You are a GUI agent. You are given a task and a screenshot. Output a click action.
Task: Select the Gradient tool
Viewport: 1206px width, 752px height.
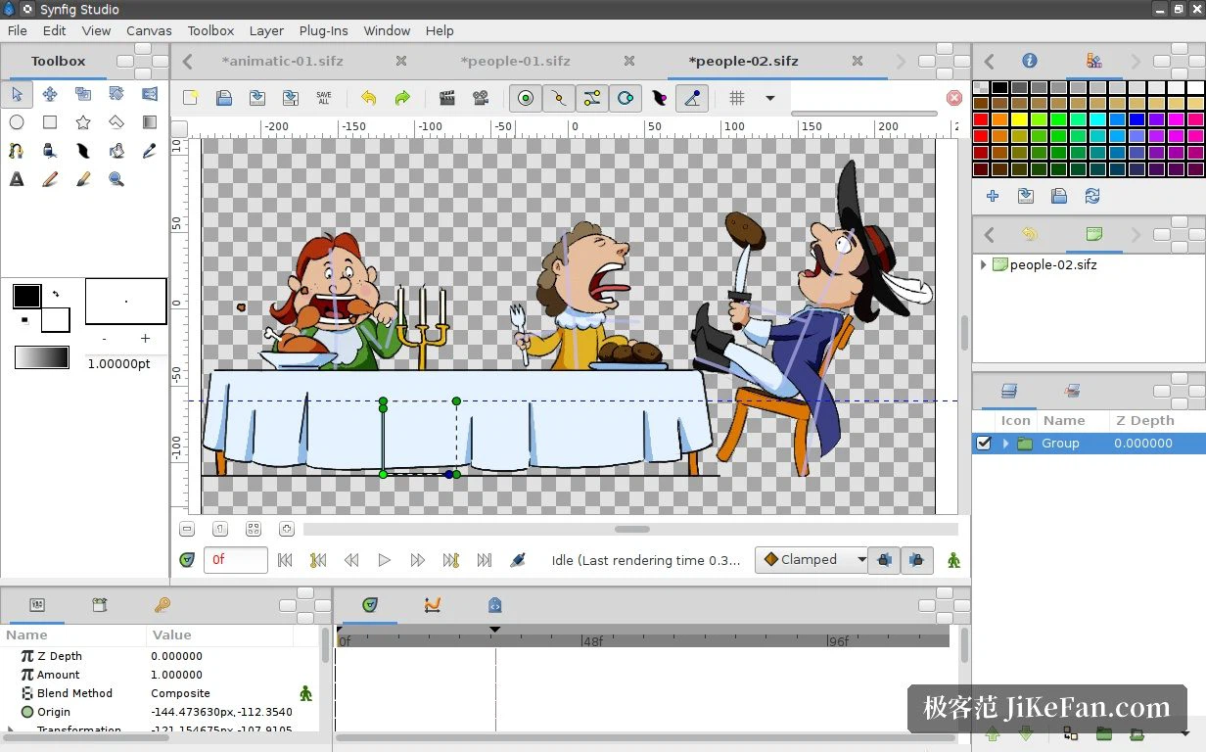click(150, 122)
